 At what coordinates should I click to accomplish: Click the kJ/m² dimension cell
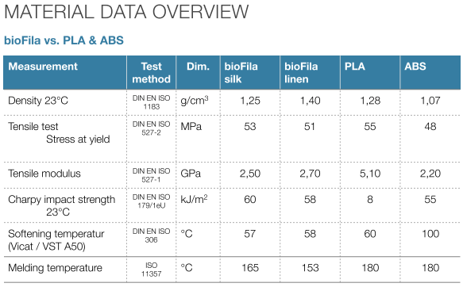point(194,200)
